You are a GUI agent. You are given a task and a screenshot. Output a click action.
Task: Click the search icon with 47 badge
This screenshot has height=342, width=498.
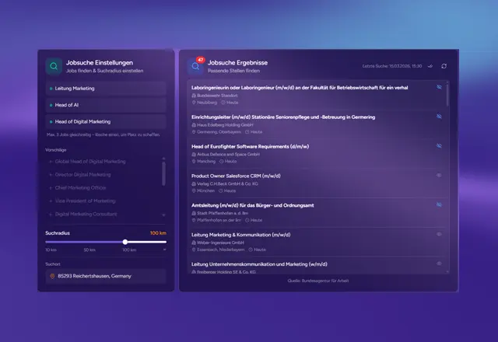(x=195, y=66)
